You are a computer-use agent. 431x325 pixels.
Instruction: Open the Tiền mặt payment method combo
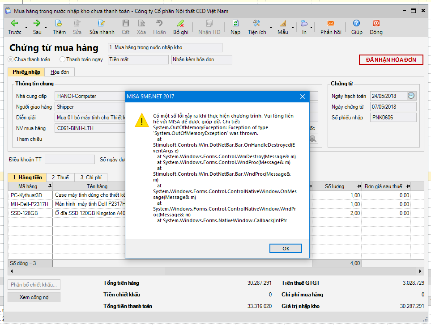[x=138, y=59]
